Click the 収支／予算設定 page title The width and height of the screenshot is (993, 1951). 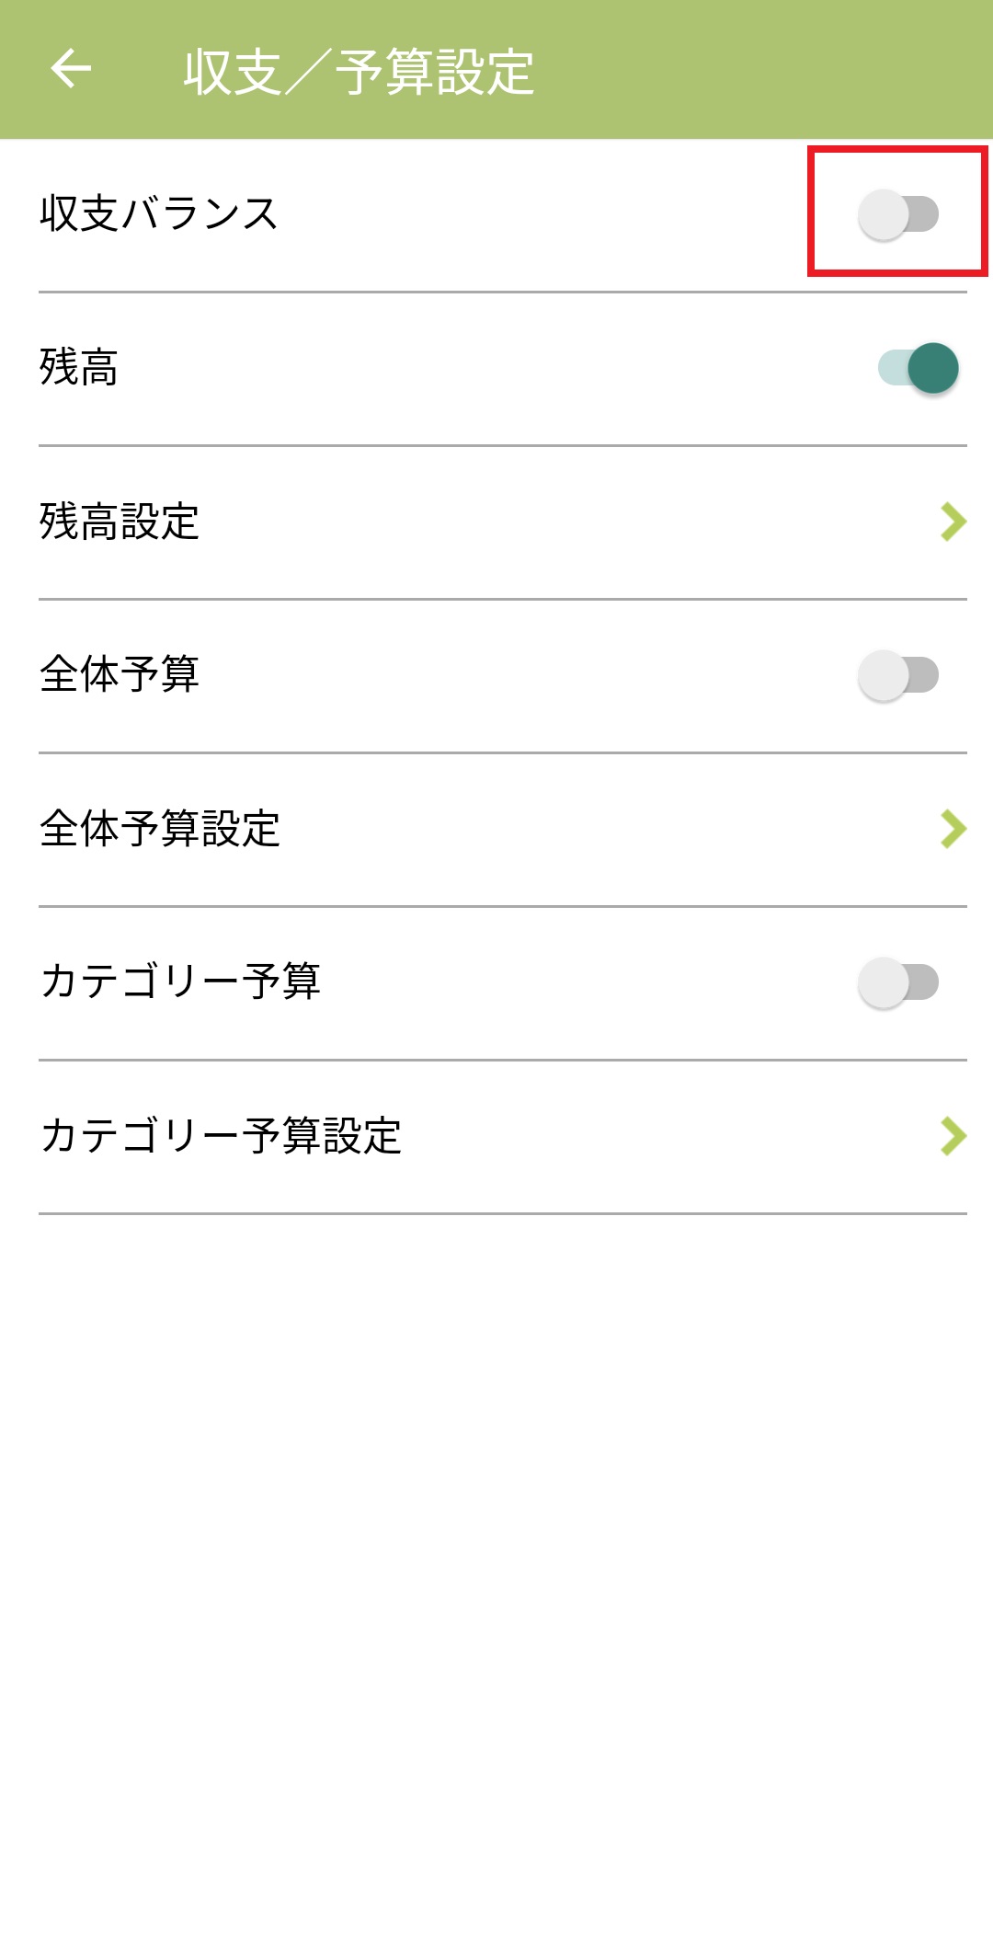click(359, 72)
